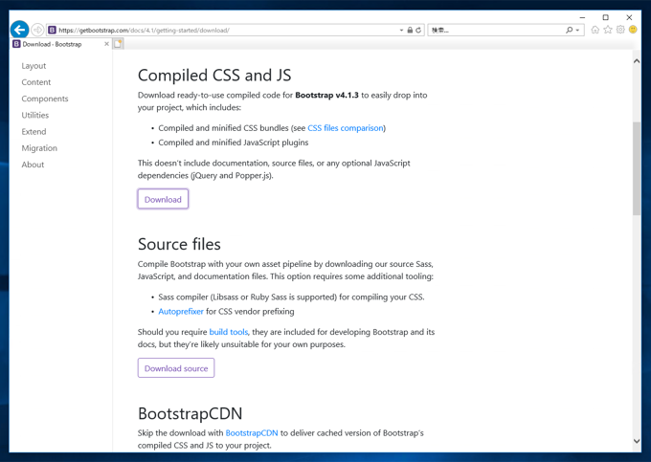Image resolution: width=651 pixels, height=462 pixels.
Task: Click the bold Bootstrap v4.1.3 text
Action: (326, 95)
